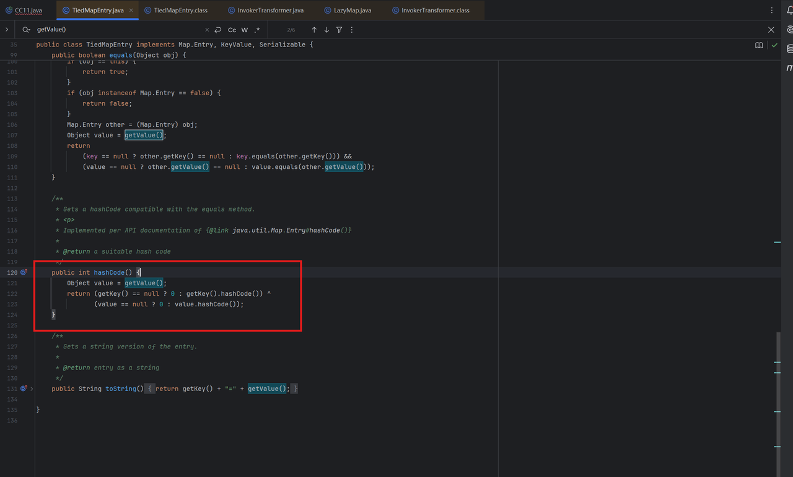The width and height of the screenshot is (793, 477).
Task: Open the Notifications bell panel
Action: [x=790, y=11]
